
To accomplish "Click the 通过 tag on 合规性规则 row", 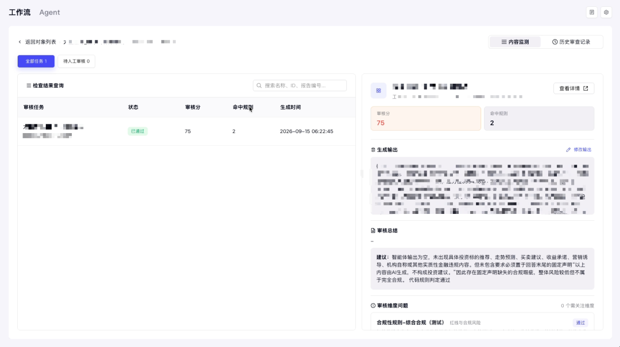I will click(580, 323).
